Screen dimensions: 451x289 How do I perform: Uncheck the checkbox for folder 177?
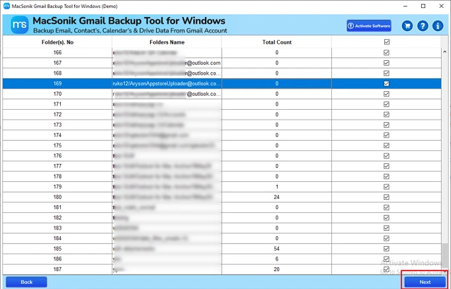(387, 166)
